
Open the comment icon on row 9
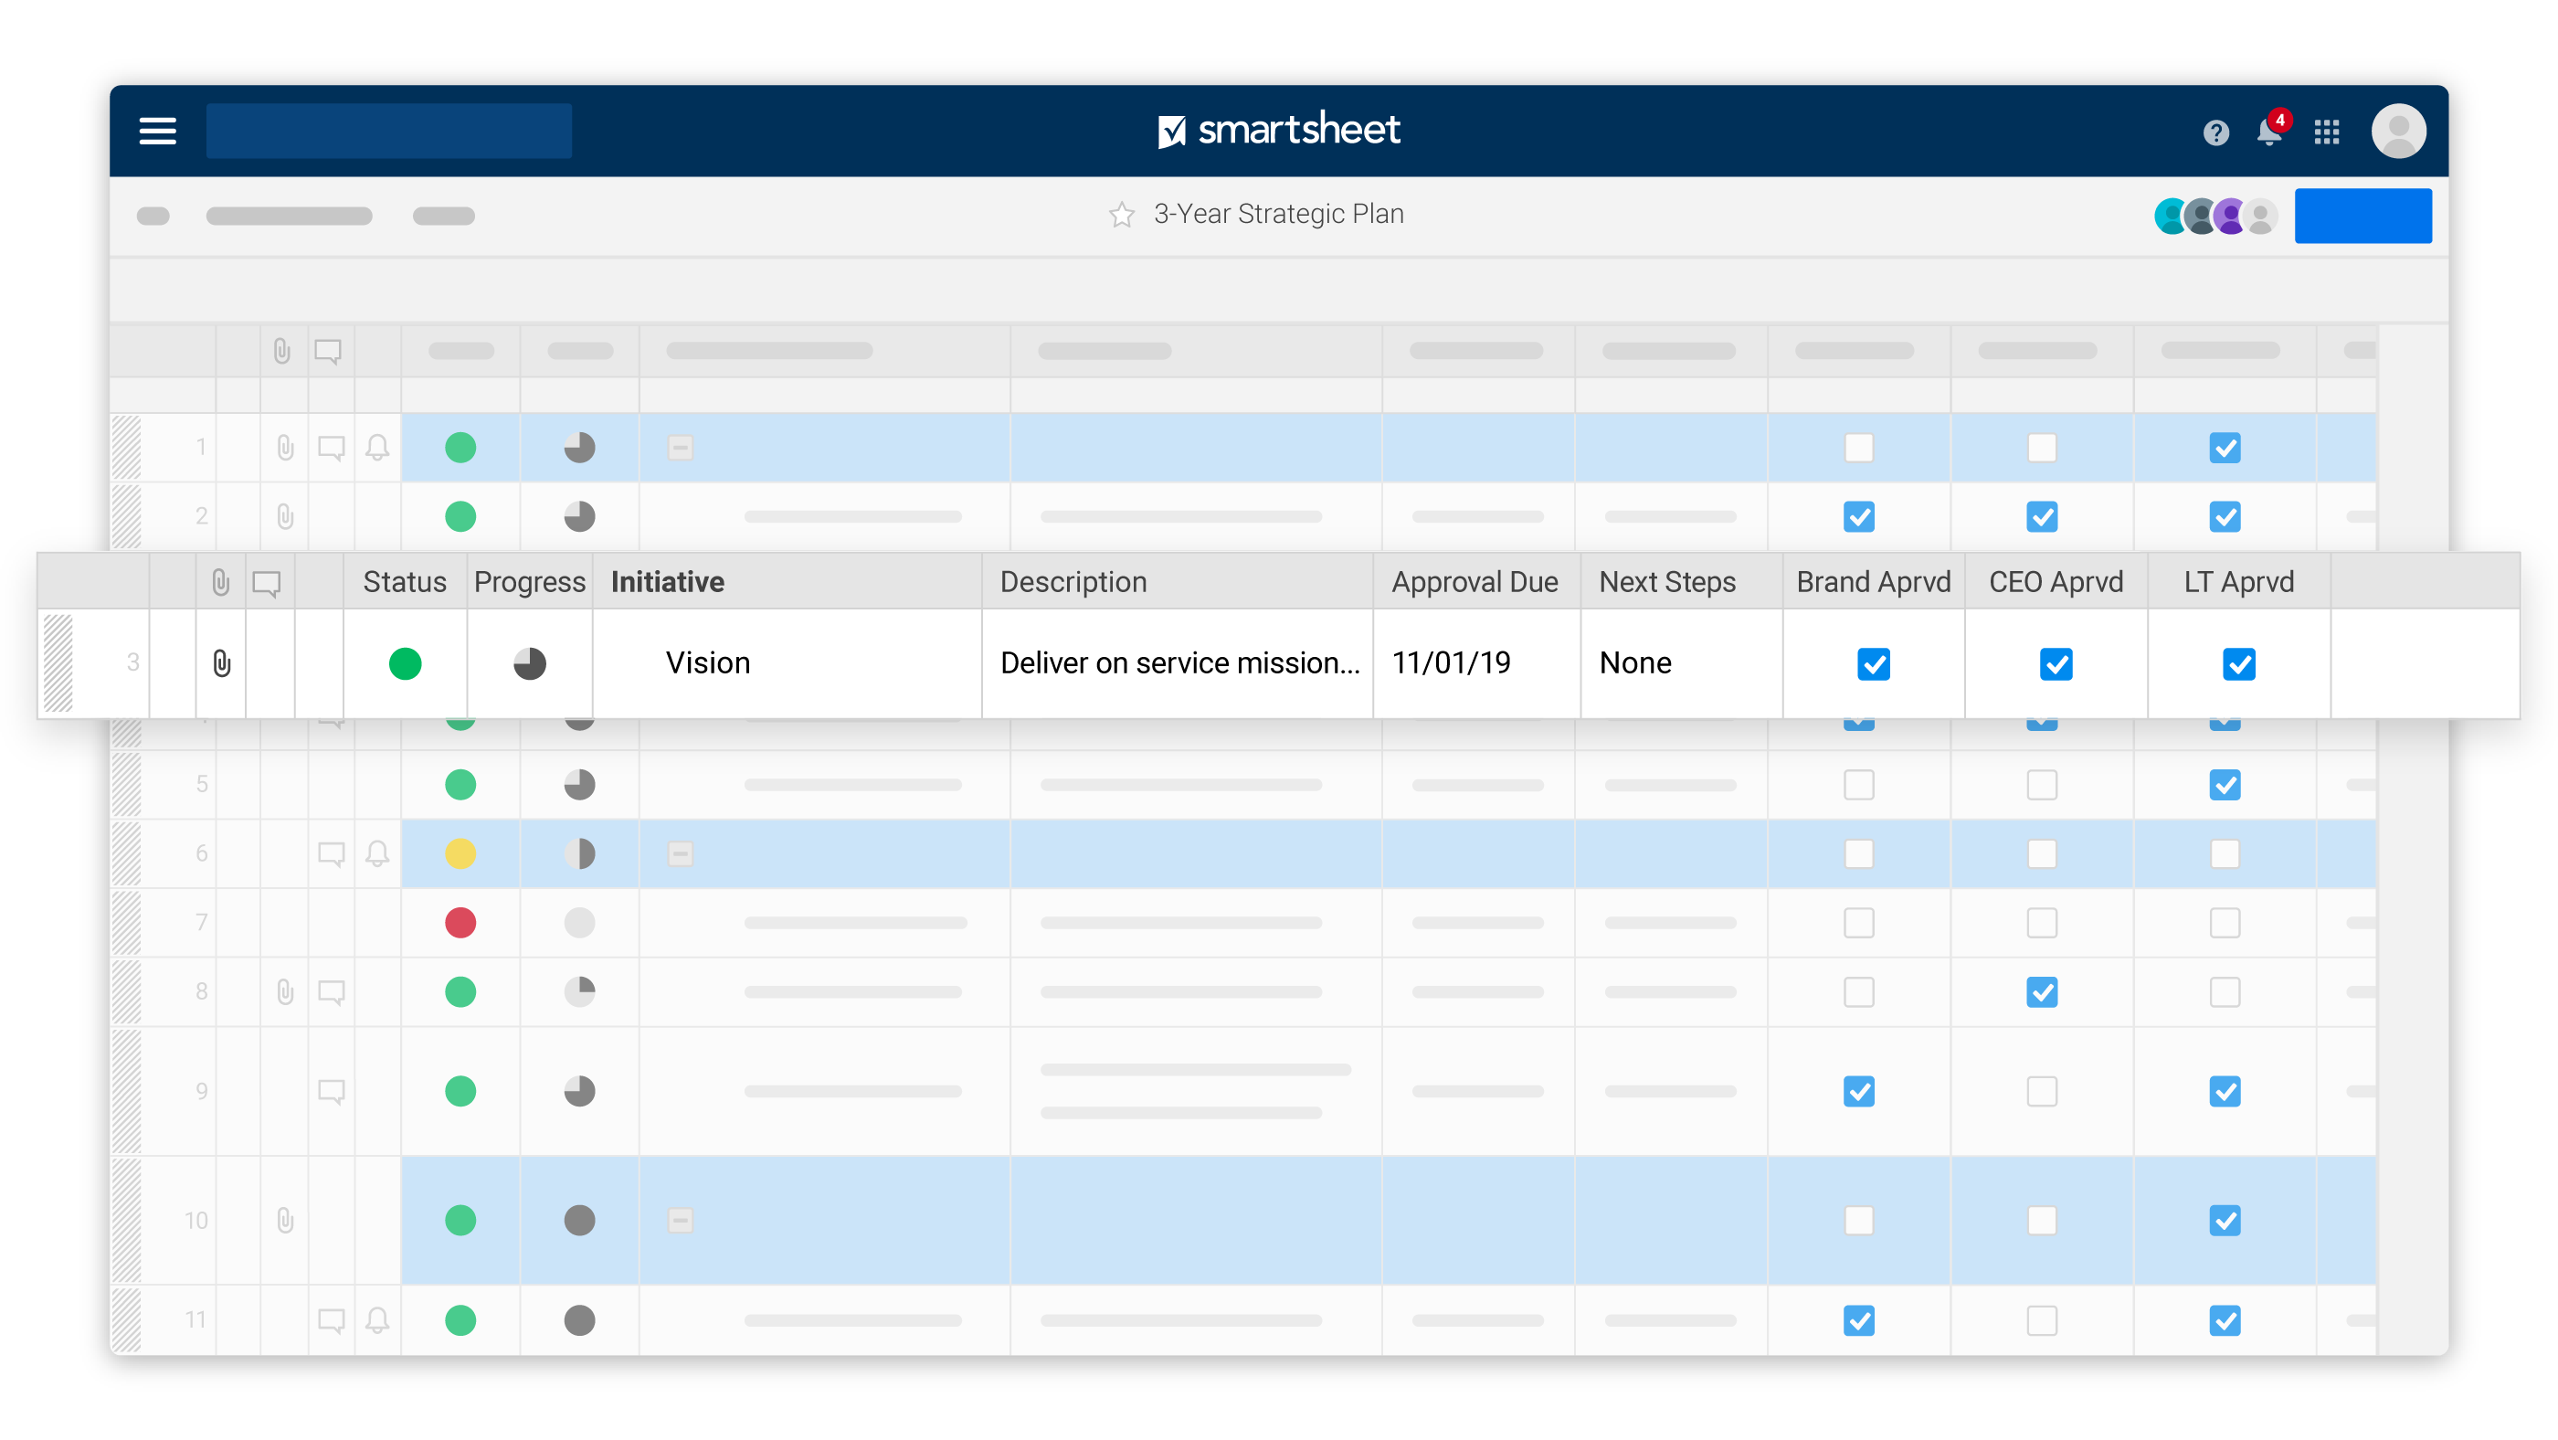tap(331, 1091)
